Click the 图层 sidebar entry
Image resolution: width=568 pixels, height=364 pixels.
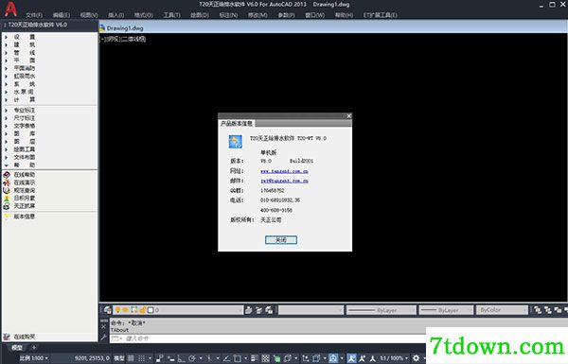25,142
